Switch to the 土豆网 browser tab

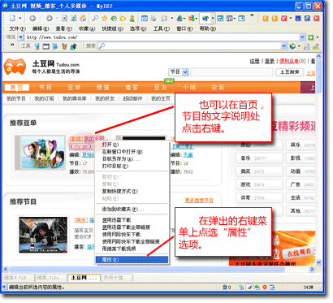84,278
